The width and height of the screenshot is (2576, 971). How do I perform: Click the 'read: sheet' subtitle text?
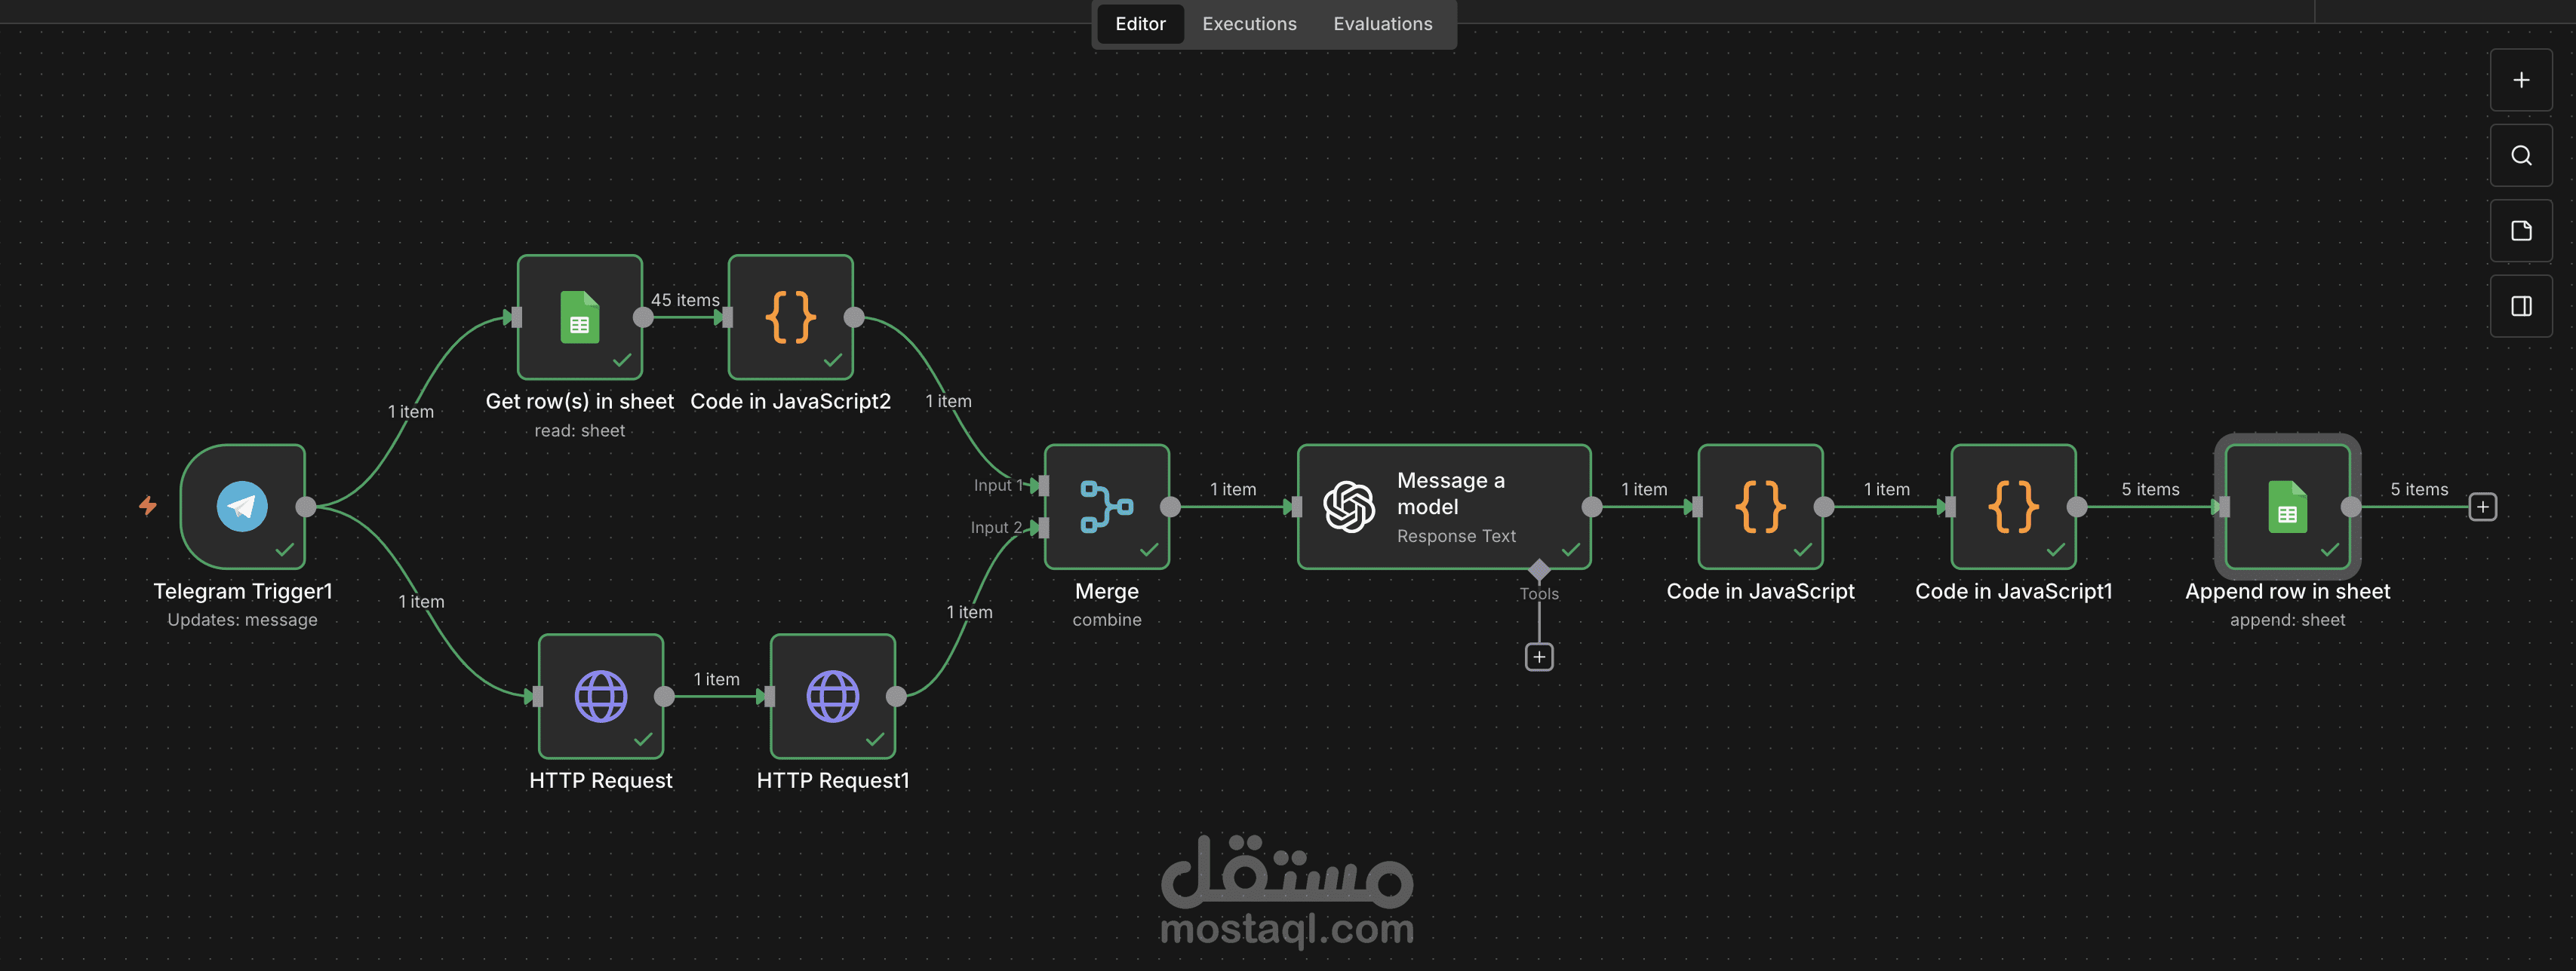coord(580,430)
